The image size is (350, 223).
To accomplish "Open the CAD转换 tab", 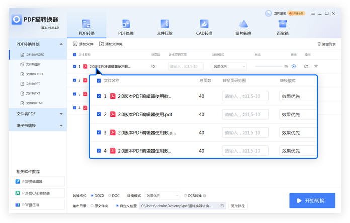I will (x=204, y=27).
